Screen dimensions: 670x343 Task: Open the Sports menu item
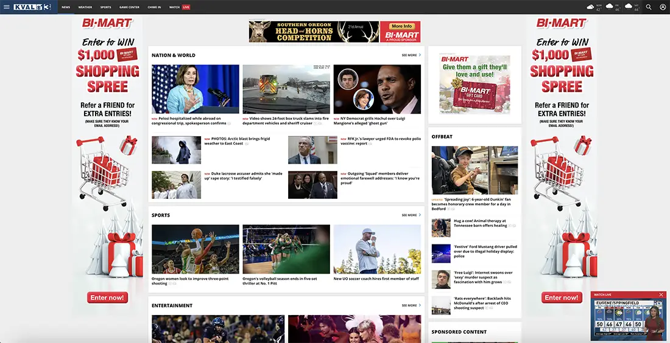click(105, 7)
